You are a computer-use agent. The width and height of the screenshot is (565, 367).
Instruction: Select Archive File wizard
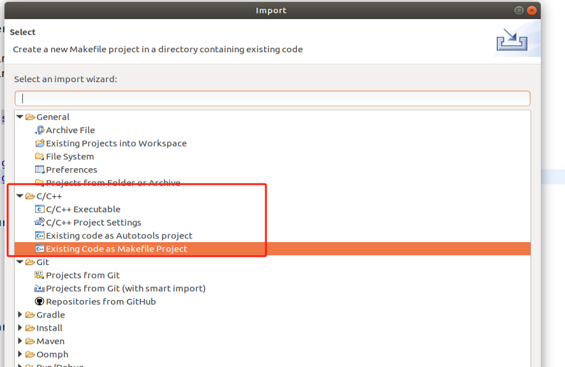(70, 130)
